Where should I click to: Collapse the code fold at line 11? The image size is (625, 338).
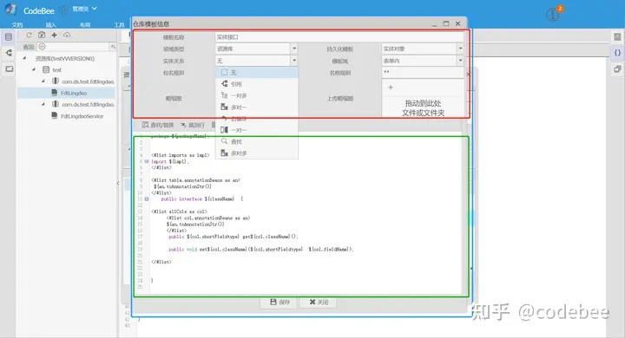[147, 198]
